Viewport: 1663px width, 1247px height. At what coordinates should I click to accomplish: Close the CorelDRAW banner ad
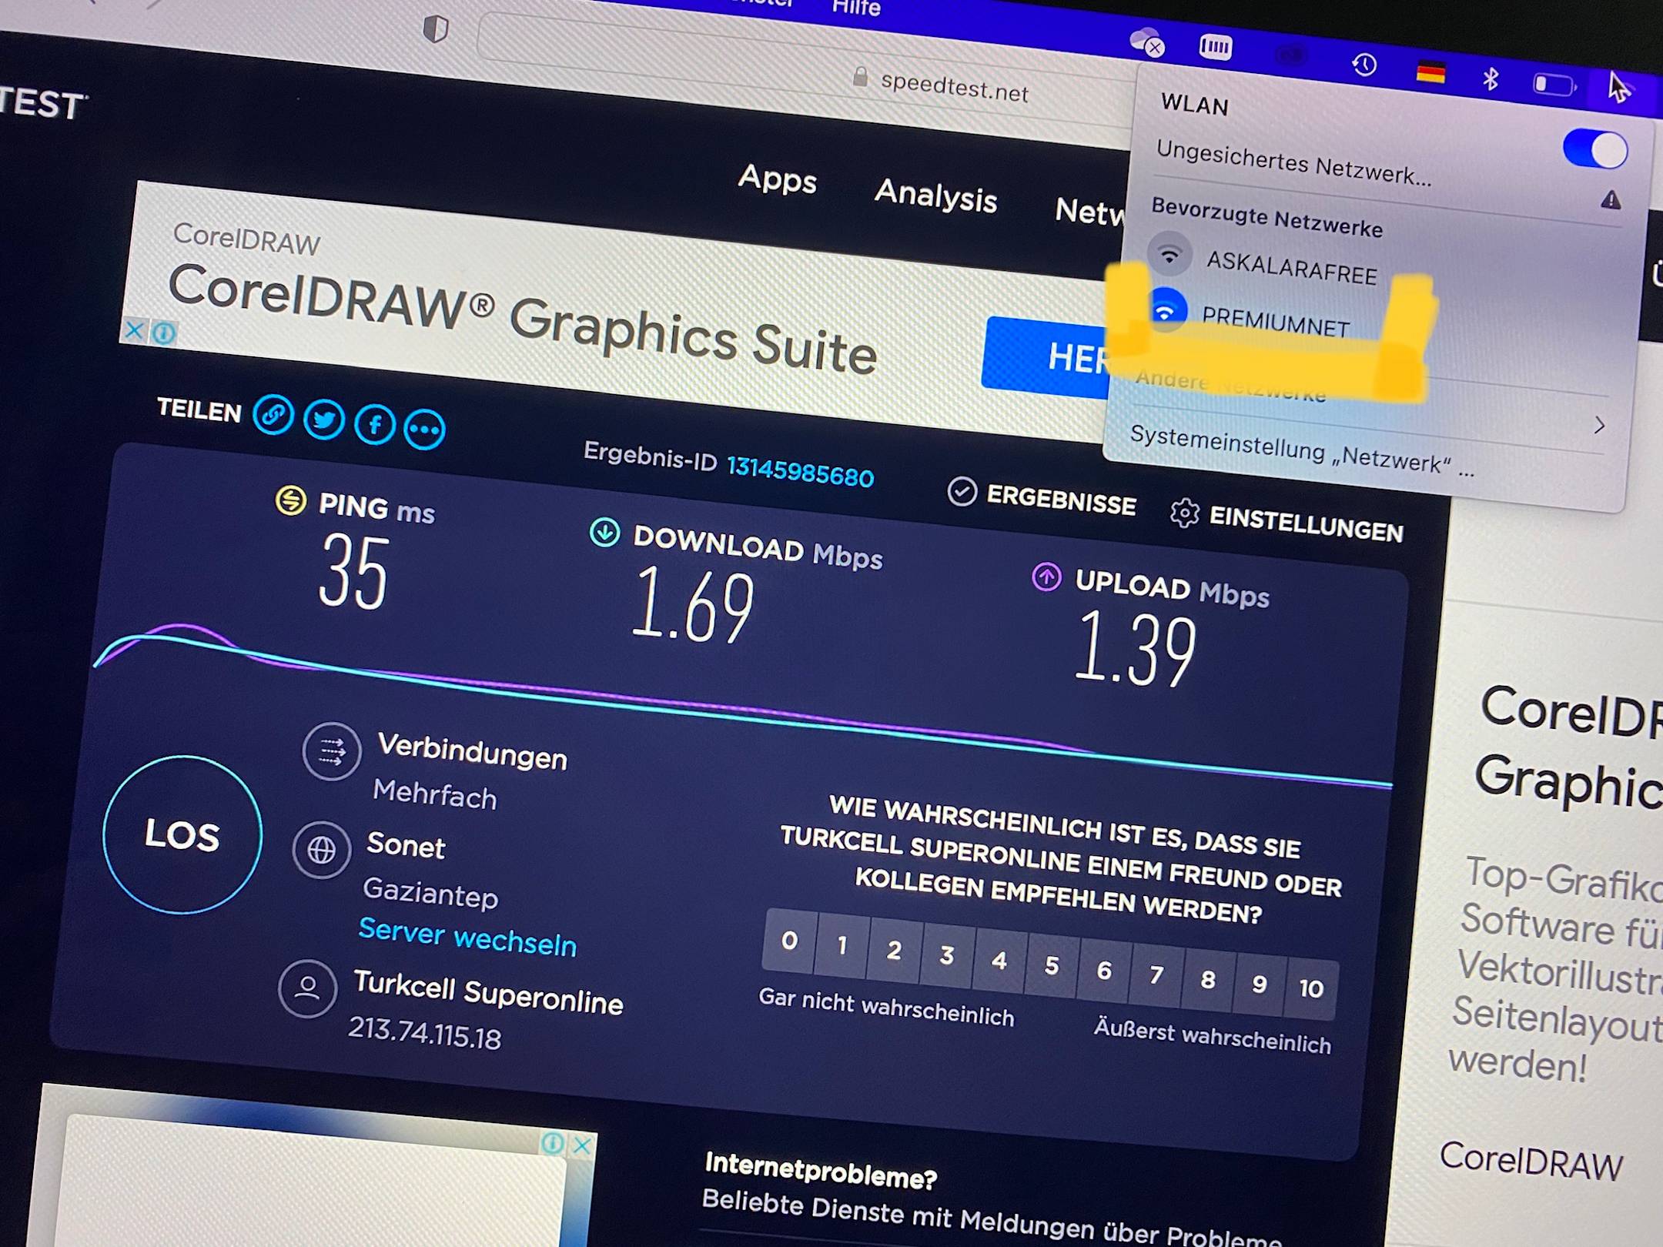tap(134, 331)
